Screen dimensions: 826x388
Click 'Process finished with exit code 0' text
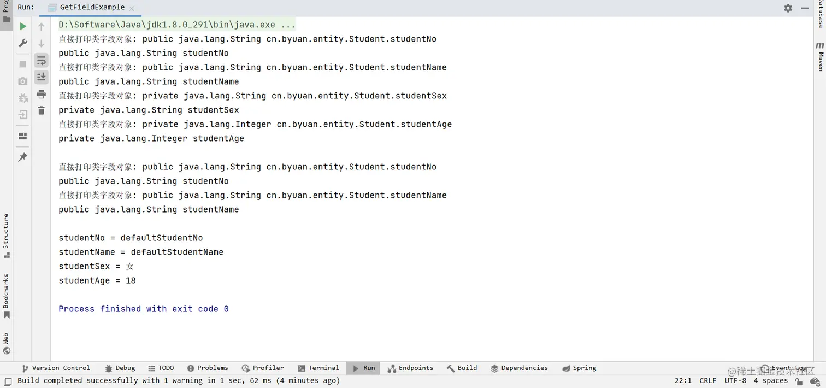pos(144,309)
